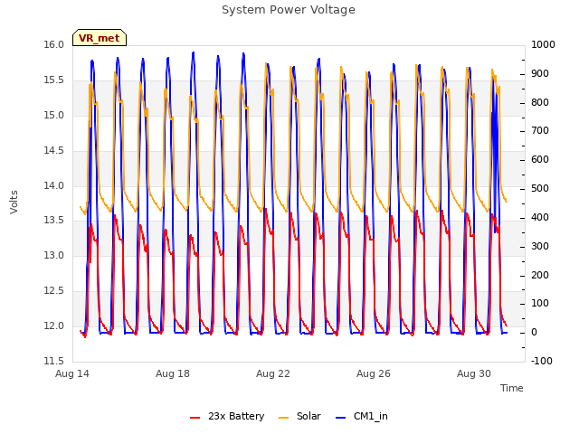Viewport: 579px width, 434px height.
Task: Click the 13.5 left axis value
Action: 54,221
